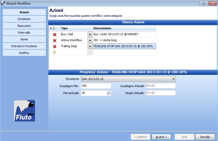Switch to the Condizioni step
The width and height of the screenshot is (218, 141).
pyautogui.click(x=24, y=19)
